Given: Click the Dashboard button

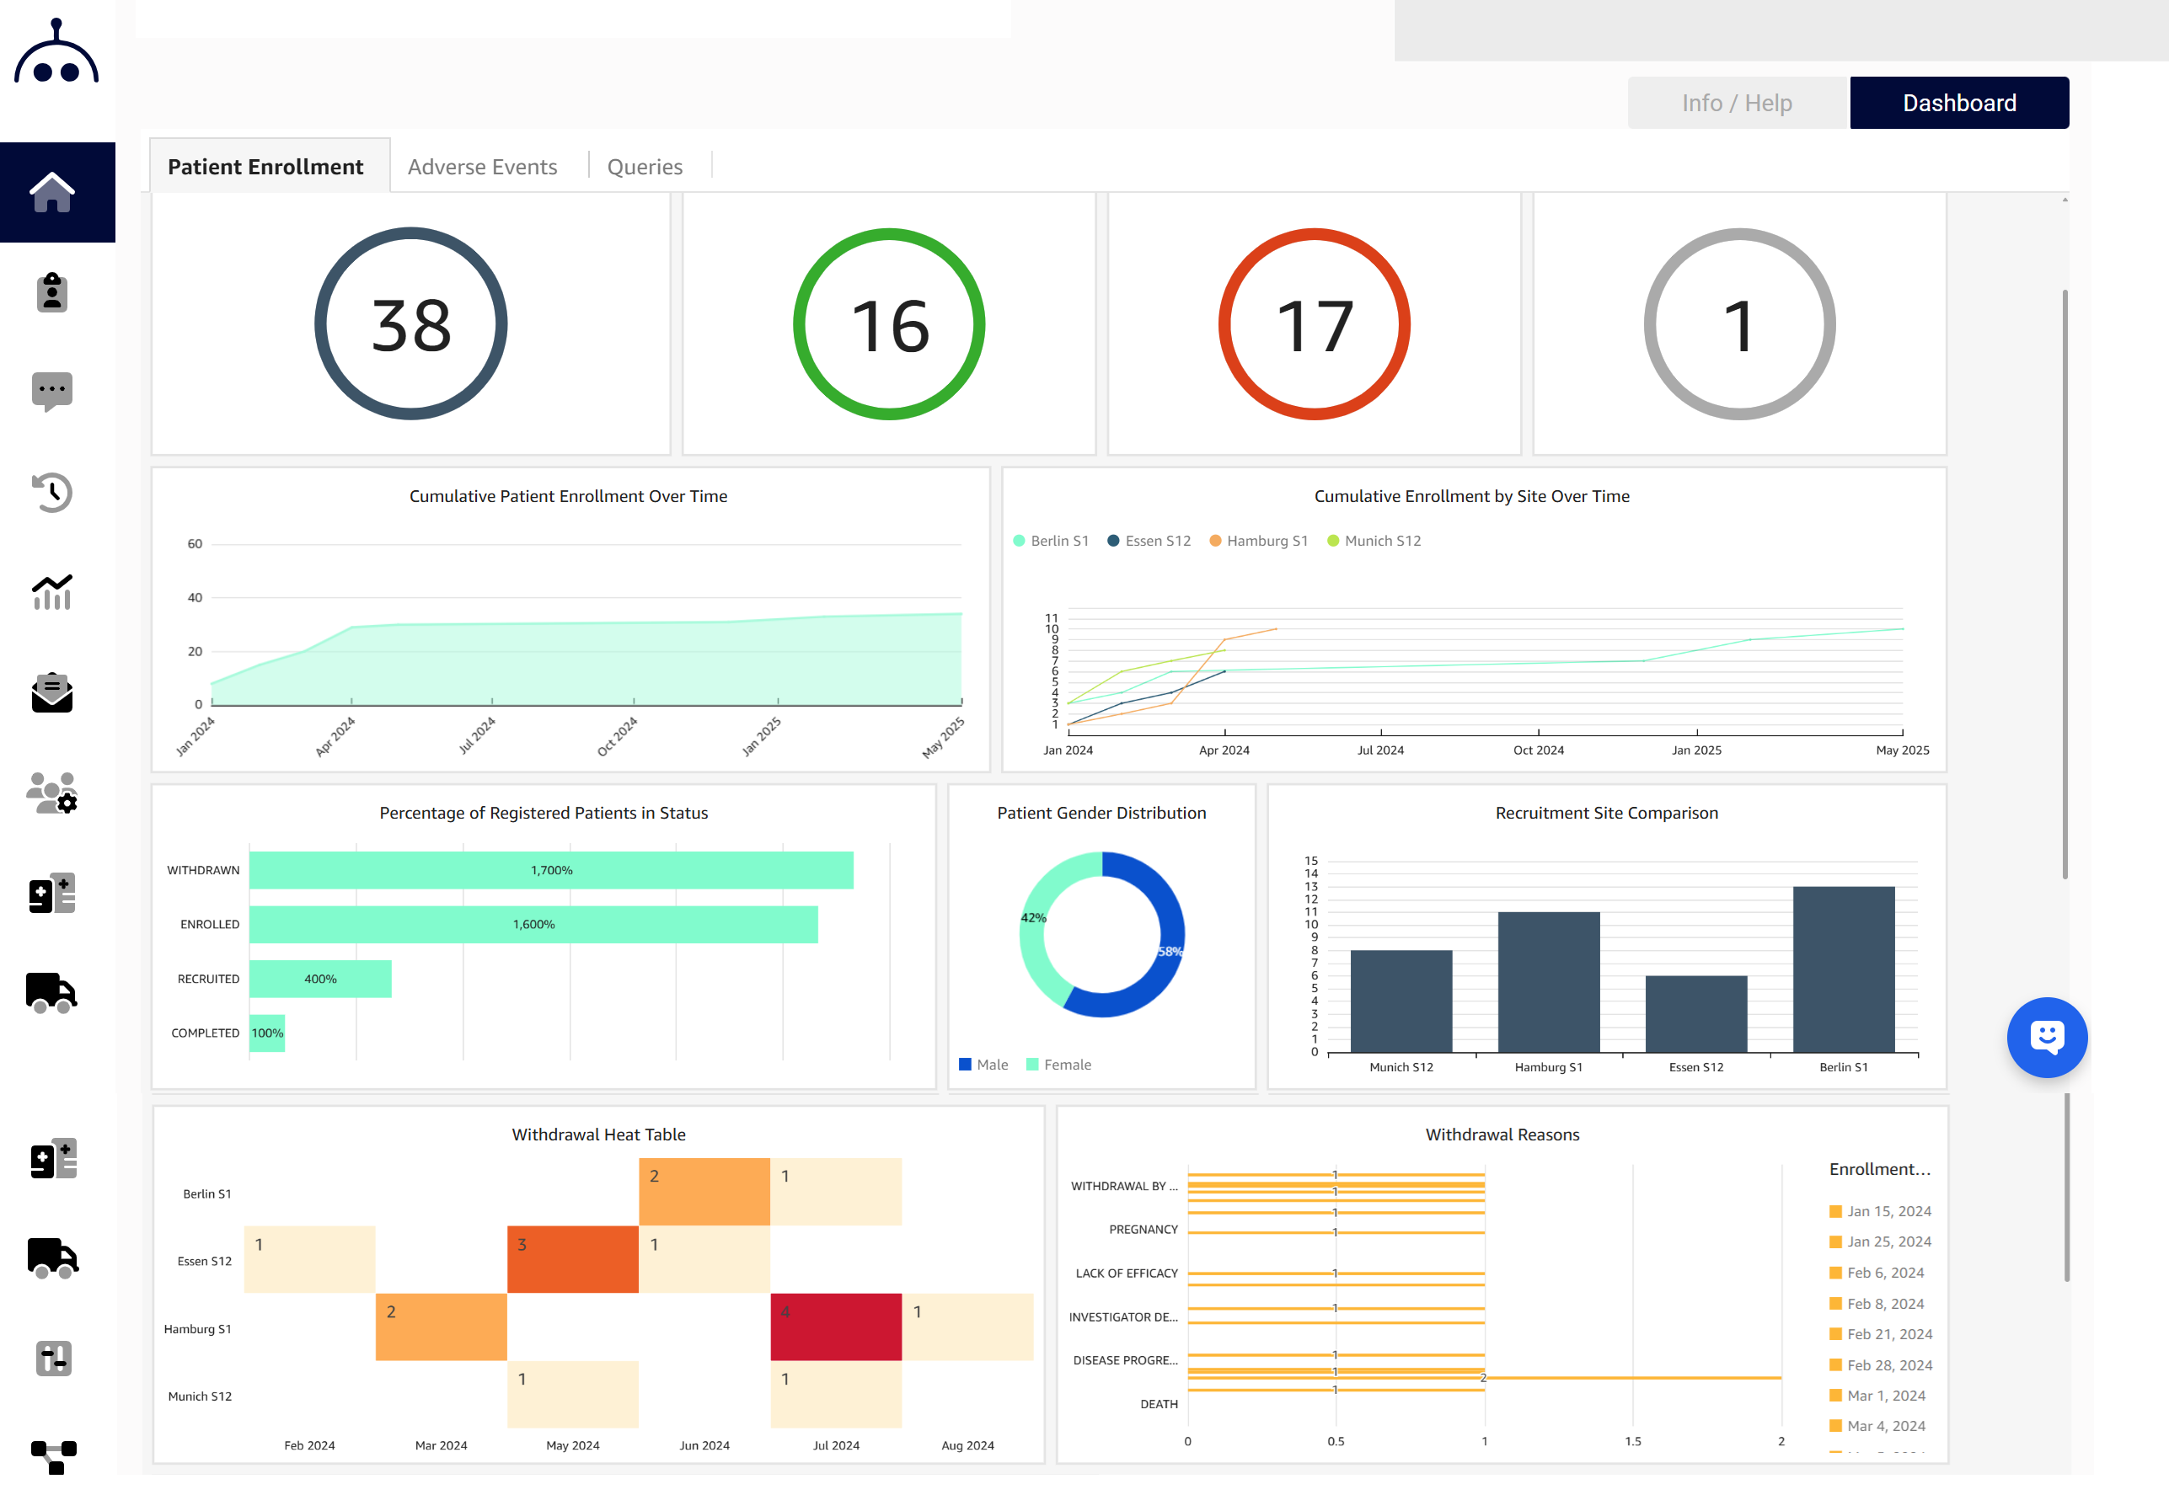Looking at the screenshot, I should tap(1958, 102).
